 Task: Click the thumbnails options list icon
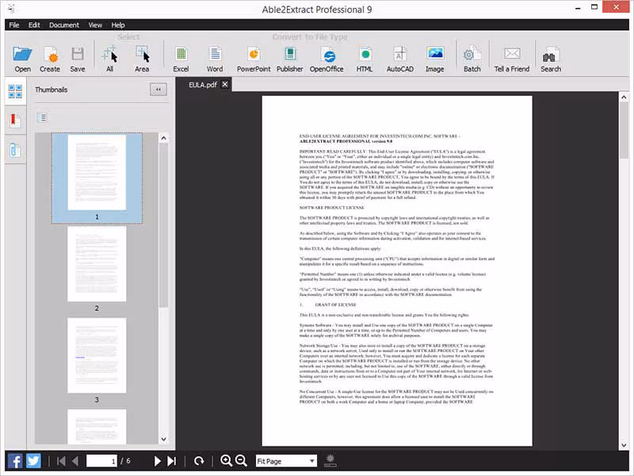(x=42, y=117)
